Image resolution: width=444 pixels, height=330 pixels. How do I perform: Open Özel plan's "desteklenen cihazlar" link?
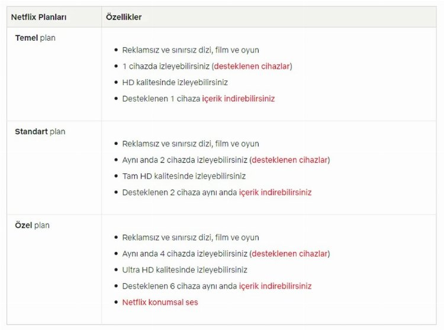[x=289, y=254]
